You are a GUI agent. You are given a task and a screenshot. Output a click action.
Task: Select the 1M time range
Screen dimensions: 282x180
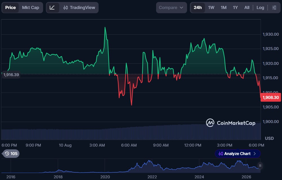[224, 8]
